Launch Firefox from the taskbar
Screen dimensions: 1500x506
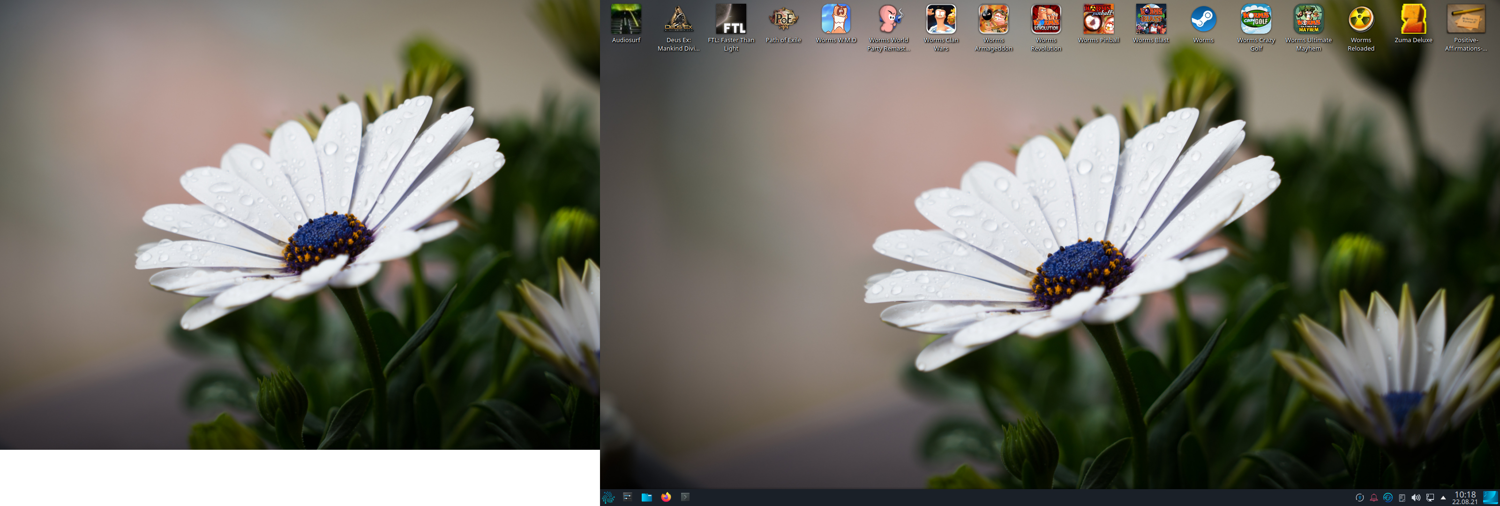click(666, 497)
